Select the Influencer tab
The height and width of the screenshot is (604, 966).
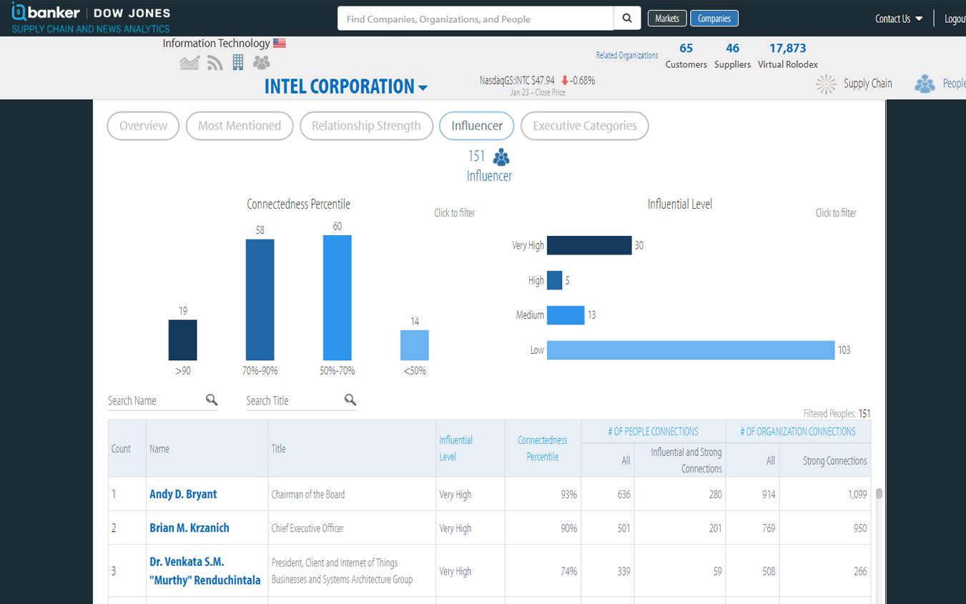[477, 126]
